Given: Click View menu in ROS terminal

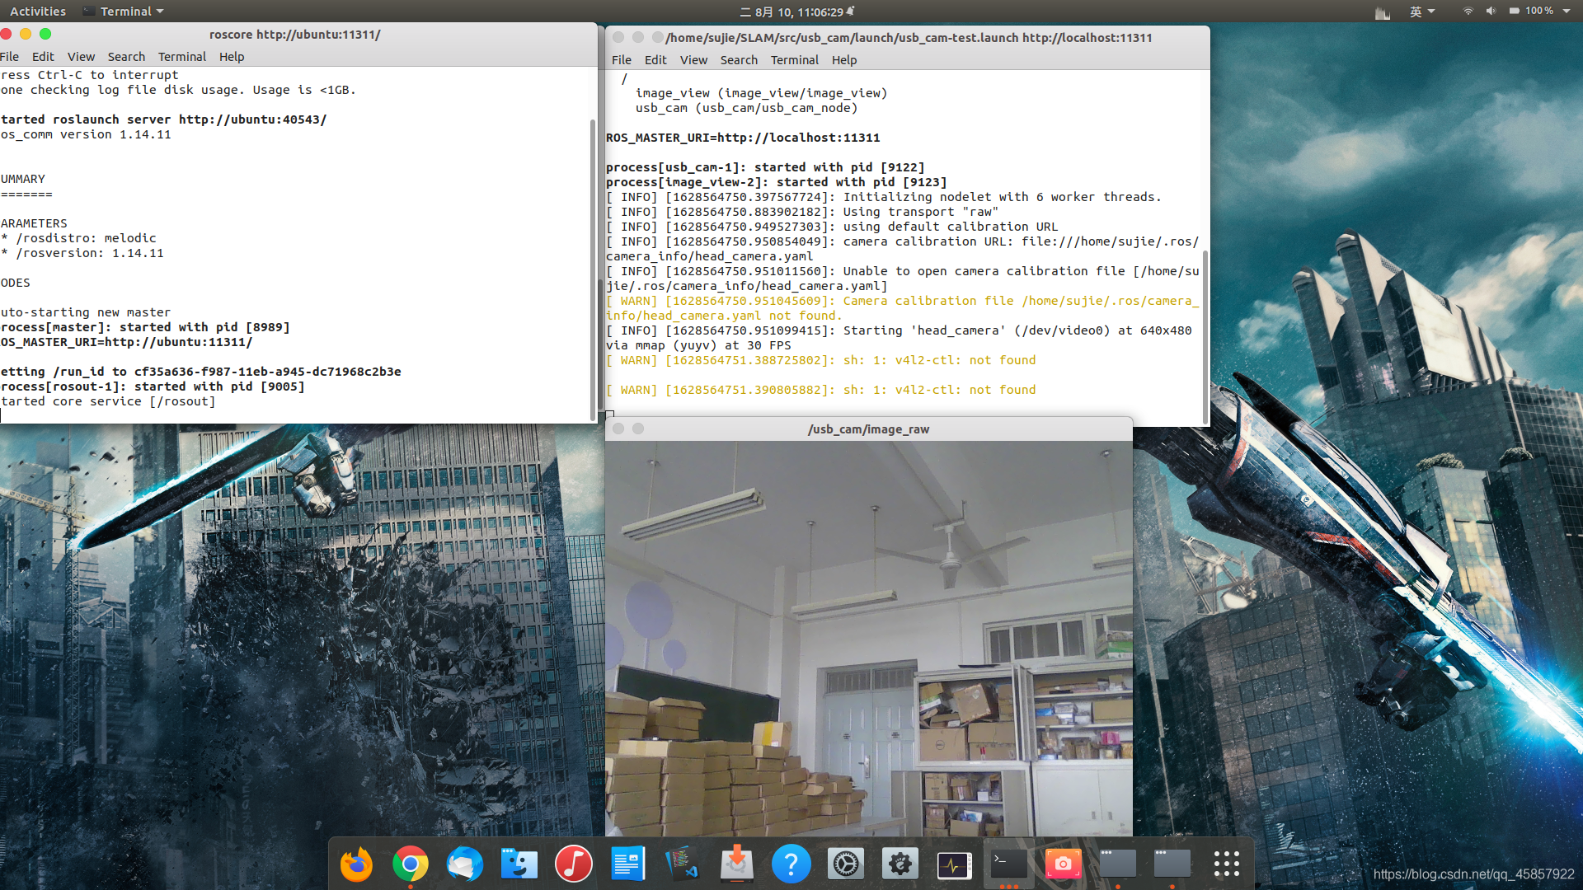Looking at the screenshot, I should [x=693, y=60].
